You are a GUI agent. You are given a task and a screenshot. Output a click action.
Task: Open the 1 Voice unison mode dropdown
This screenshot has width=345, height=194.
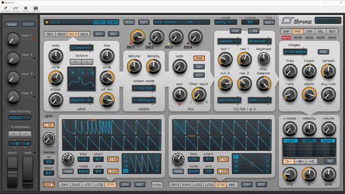point(144,88)
